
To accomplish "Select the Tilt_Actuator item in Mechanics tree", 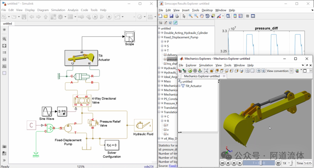I will pos(193,86).
